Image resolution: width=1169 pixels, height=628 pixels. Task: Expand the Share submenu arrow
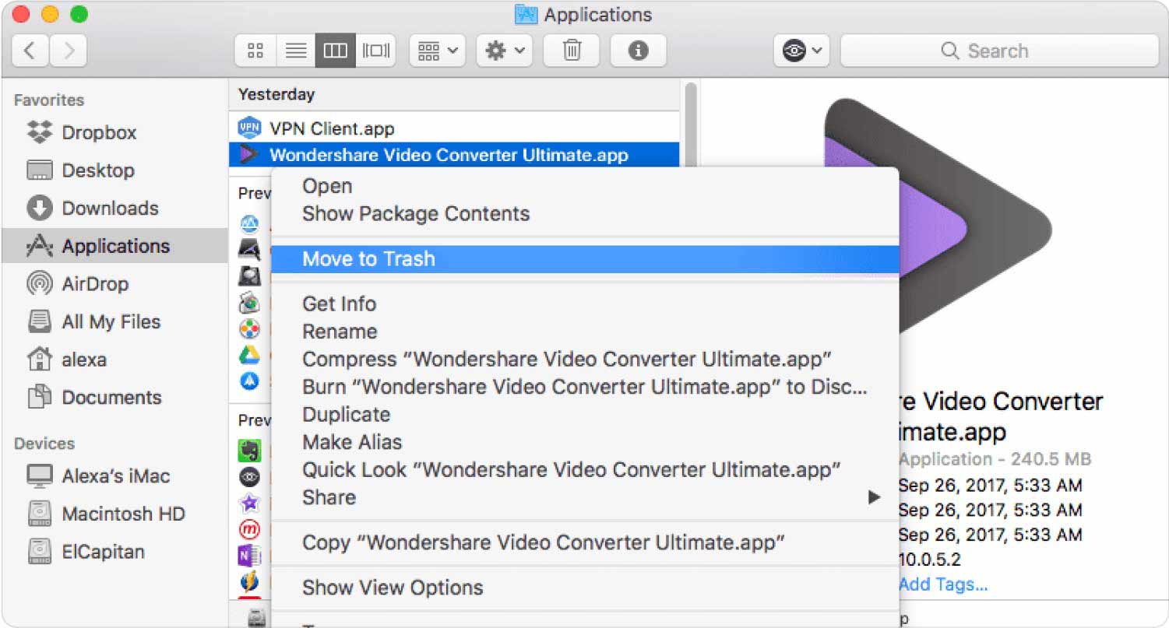coord(874,497)
